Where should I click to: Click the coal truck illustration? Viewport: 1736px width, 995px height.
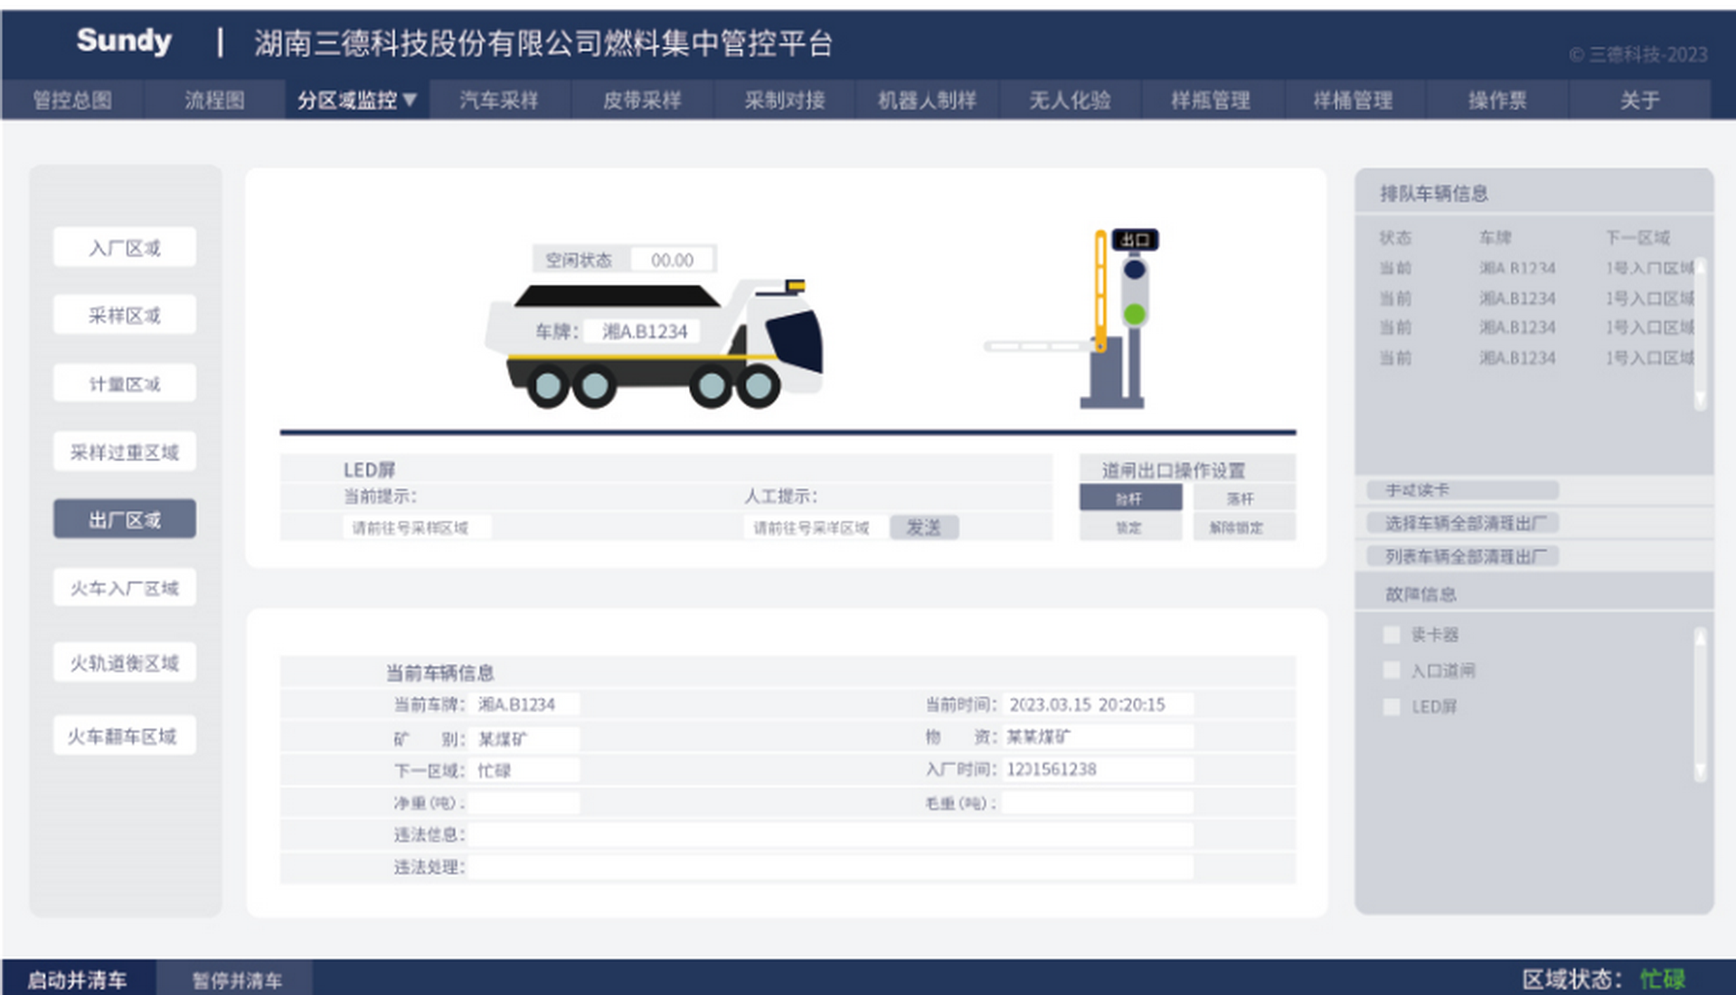click(x=653, y=343)
